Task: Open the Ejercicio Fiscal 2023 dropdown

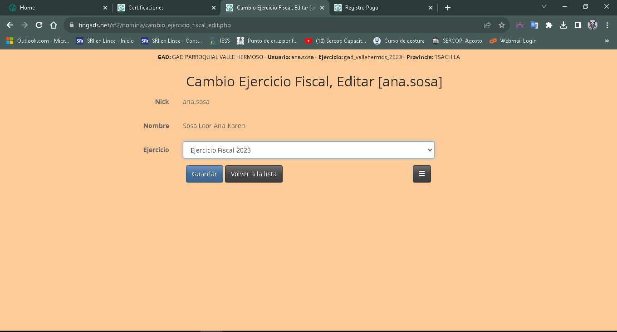Action: tap(308, 150)
